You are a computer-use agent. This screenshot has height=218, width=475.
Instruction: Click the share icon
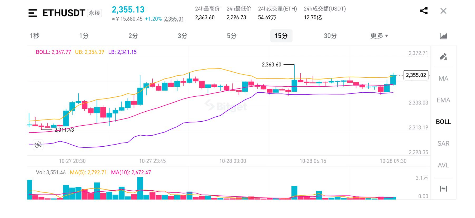pos(424,11)
